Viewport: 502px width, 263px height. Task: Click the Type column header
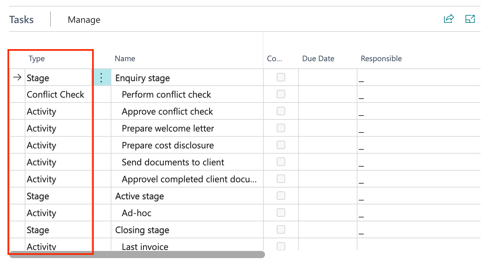tap(37, 59)
